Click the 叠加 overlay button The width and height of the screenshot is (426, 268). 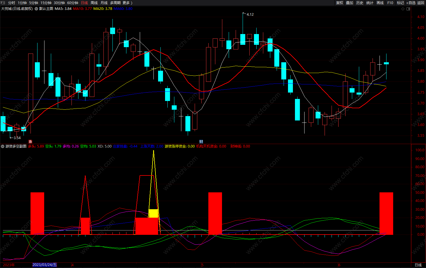pyautogui.click(x=350, y=3)
